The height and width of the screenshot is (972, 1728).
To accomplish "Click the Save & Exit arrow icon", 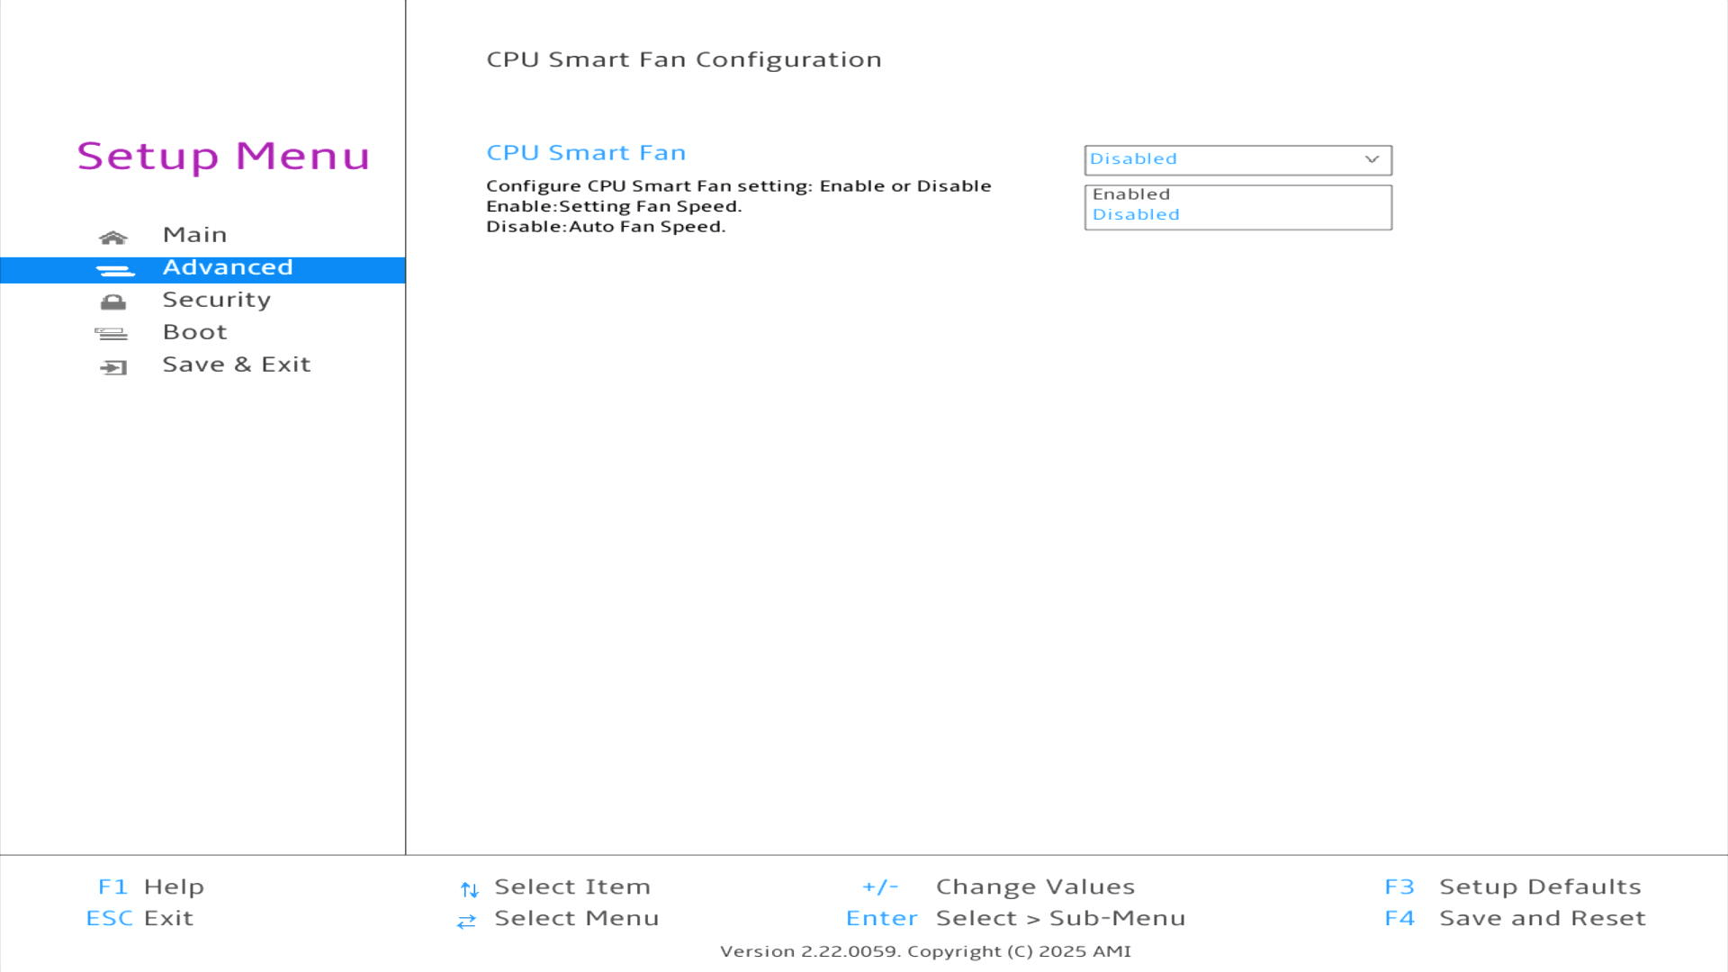I will point(113,367).
